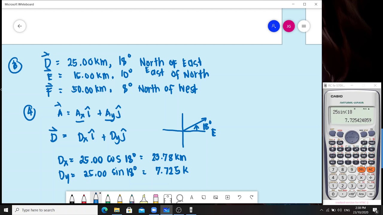This screenshot has height=215, width=383.
Task: Select the yellow pen tool
Action: (x=120, y=198)
